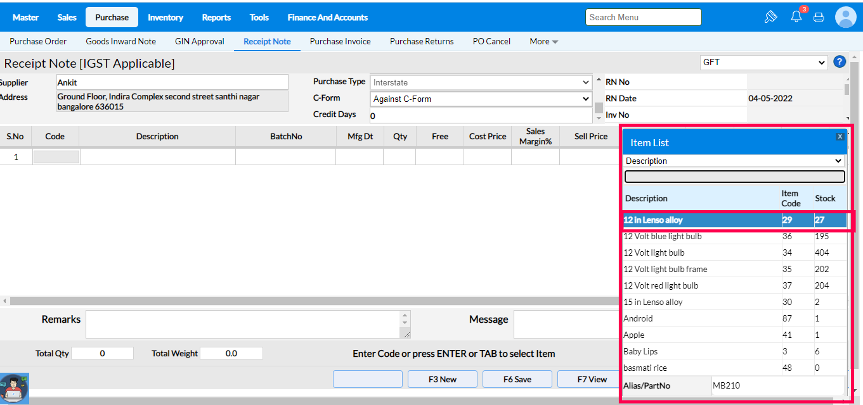Open the Master menu
863x405 pixels.
(x=25, y=17)
